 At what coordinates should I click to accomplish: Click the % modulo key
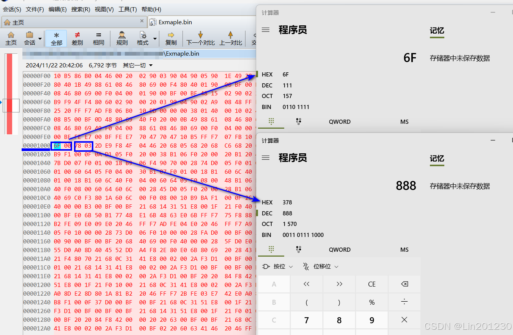pyautogui.click(x=372, y=302)
